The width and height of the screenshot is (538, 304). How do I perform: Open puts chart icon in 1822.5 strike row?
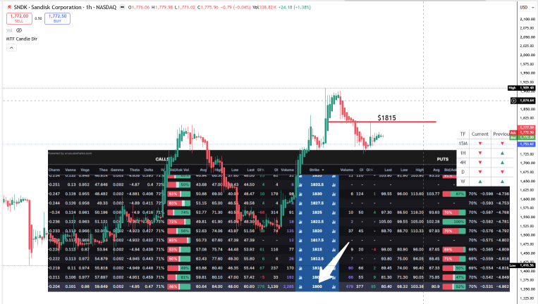point(334,222)
